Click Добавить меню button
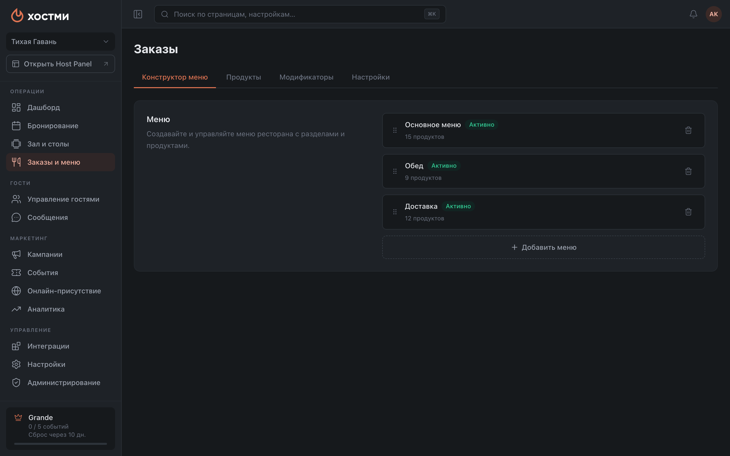The image size is (730, 456). [544, 247]
